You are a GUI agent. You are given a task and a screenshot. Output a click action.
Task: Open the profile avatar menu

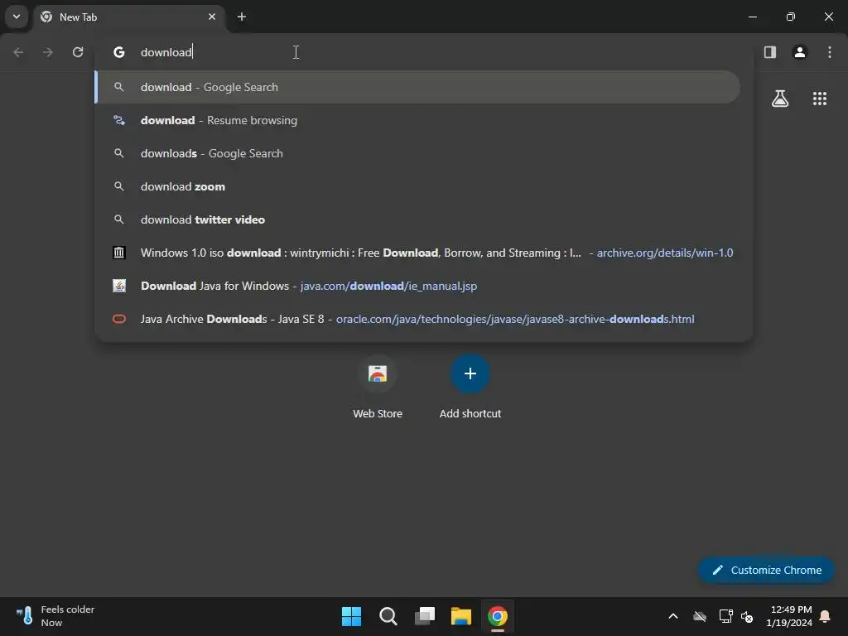pos(800,52)
